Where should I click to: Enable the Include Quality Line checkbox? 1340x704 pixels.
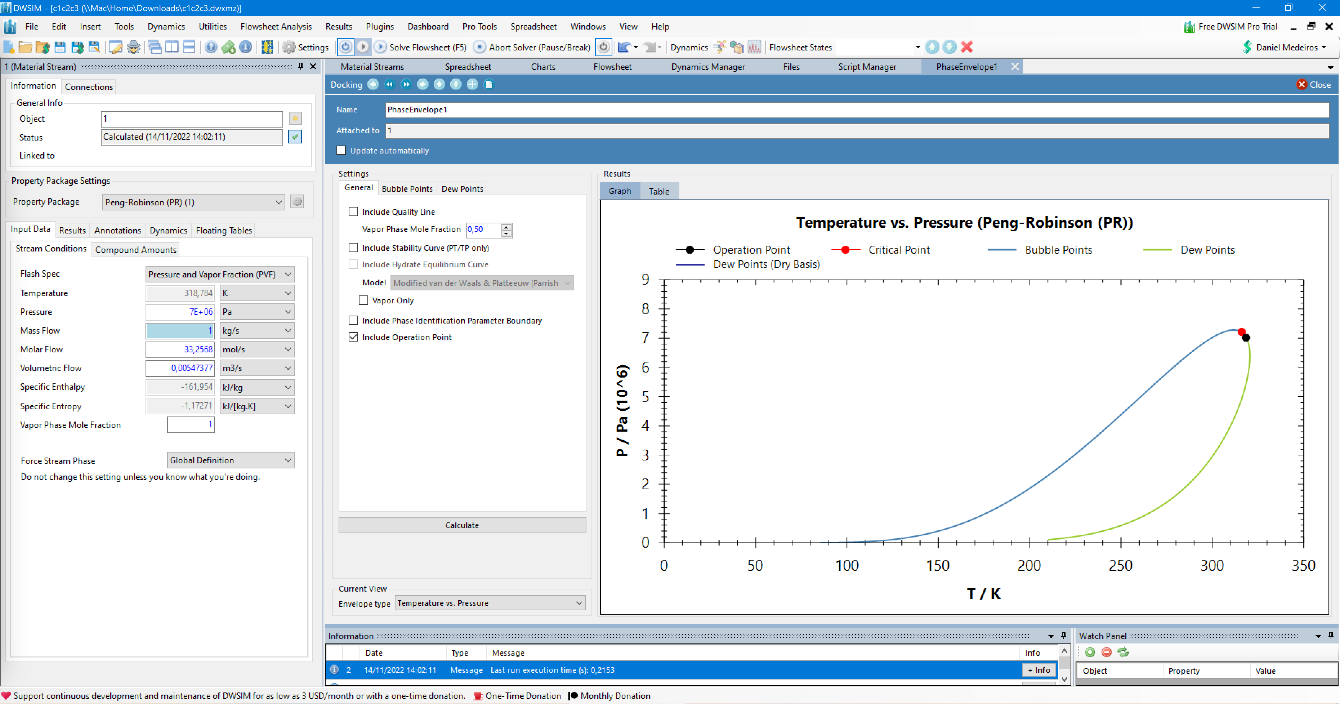(354, 211)
